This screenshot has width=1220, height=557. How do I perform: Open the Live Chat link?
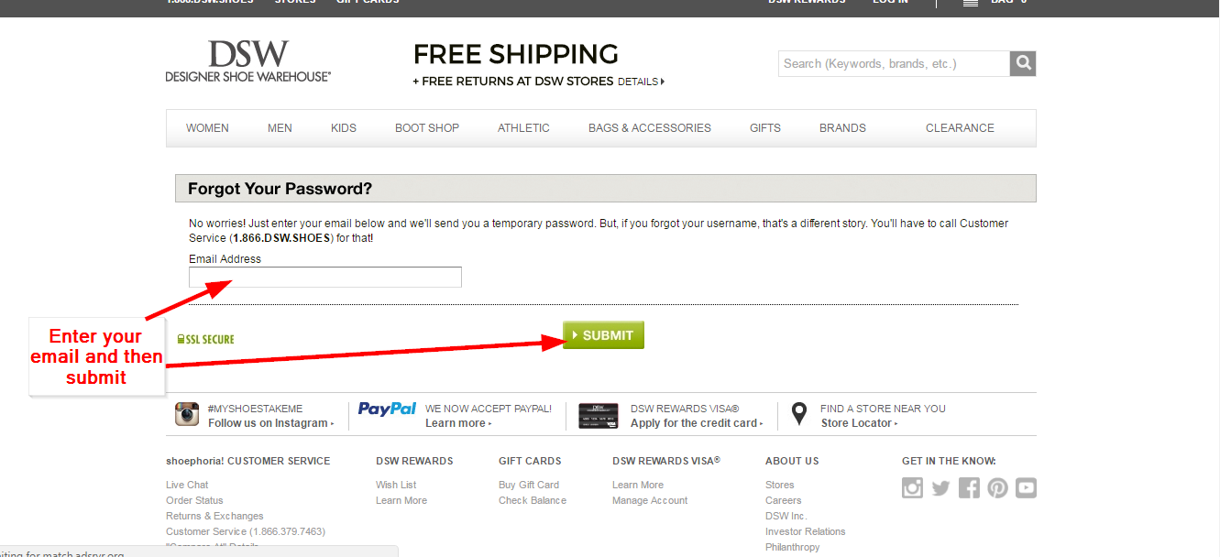click(x=187, y=485)
